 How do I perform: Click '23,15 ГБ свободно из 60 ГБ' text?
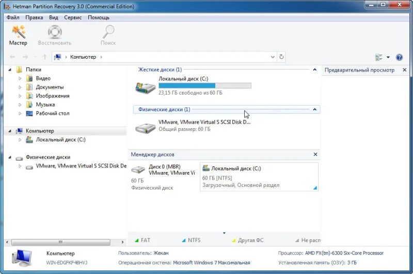[190, 93]
